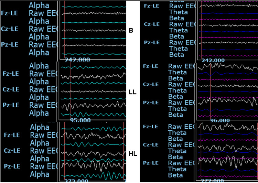Click Beta label under Cz-LE in HL Theta/Beta panel
The width and height of the screenshot is (258, 183).
(x=175, y=157)
